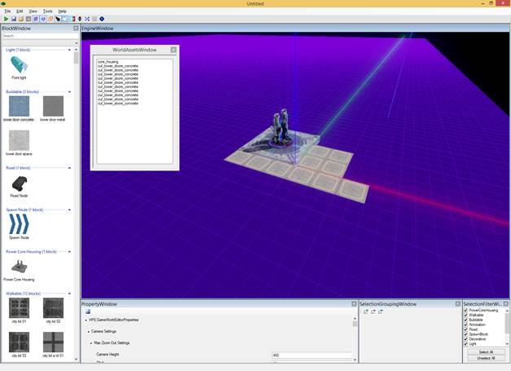
Task: Select the Power Core Housing block
Action: pos(19,268)
